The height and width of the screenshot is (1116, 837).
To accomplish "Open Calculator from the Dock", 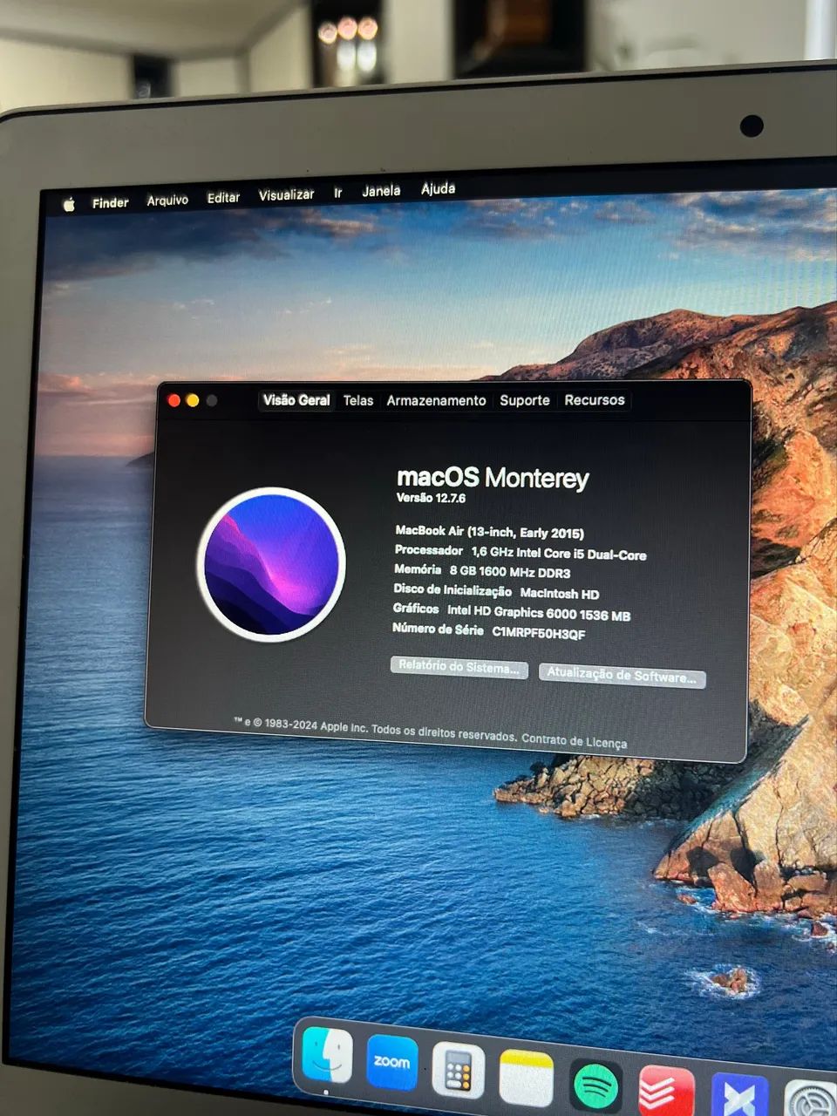I will 459,1071.
